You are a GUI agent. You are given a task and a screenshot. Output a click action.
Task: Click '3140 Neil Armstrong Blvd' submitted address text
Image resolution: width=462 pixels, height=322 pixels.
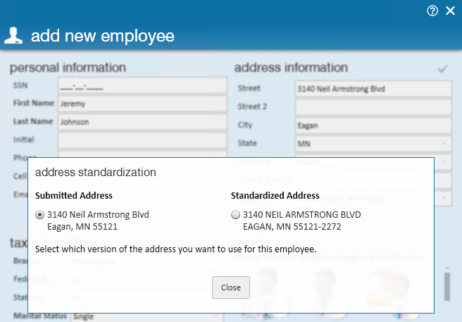coord(98,215)
